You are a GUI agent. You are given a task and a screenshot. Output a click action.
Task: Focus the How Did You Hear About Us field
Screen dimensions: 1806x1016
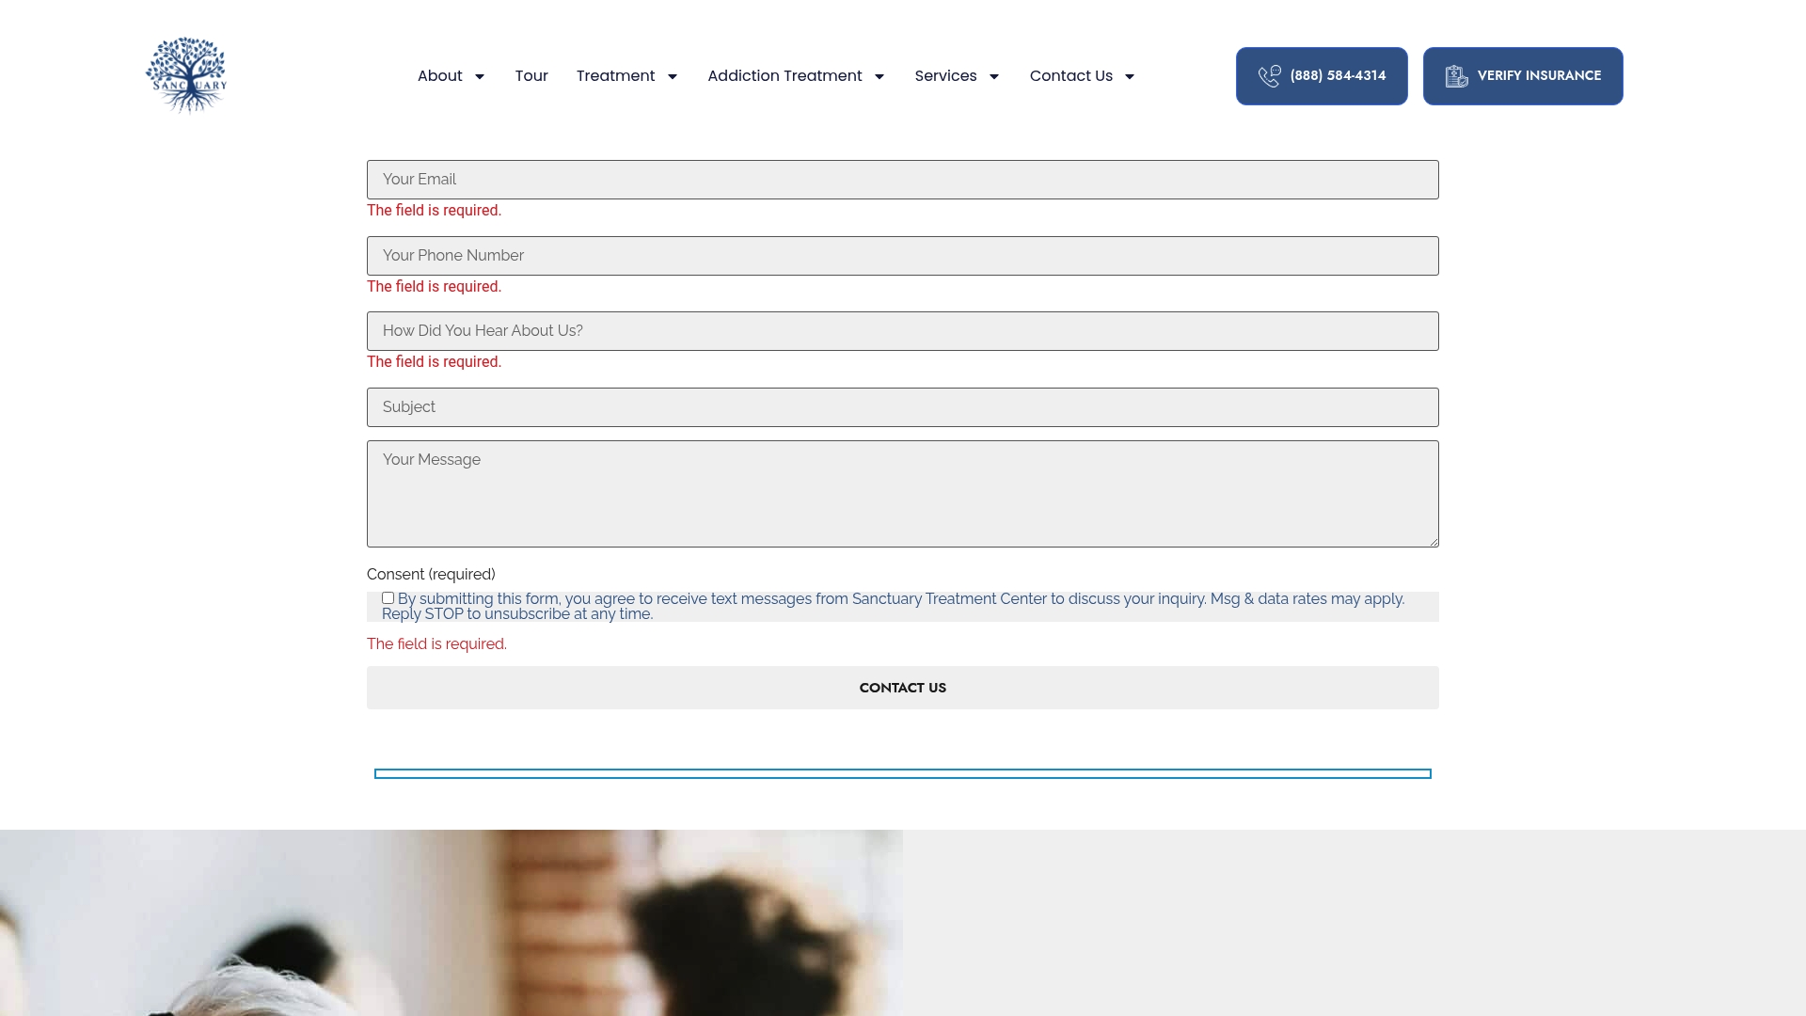pyautogui.click(x=903, y=331)
